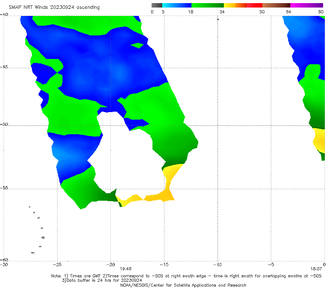Click the gray segment of the wind color bar
Image resolution: width=328 pixels, height=288 pixels.
pyautogui.click(x=156, y=5)
